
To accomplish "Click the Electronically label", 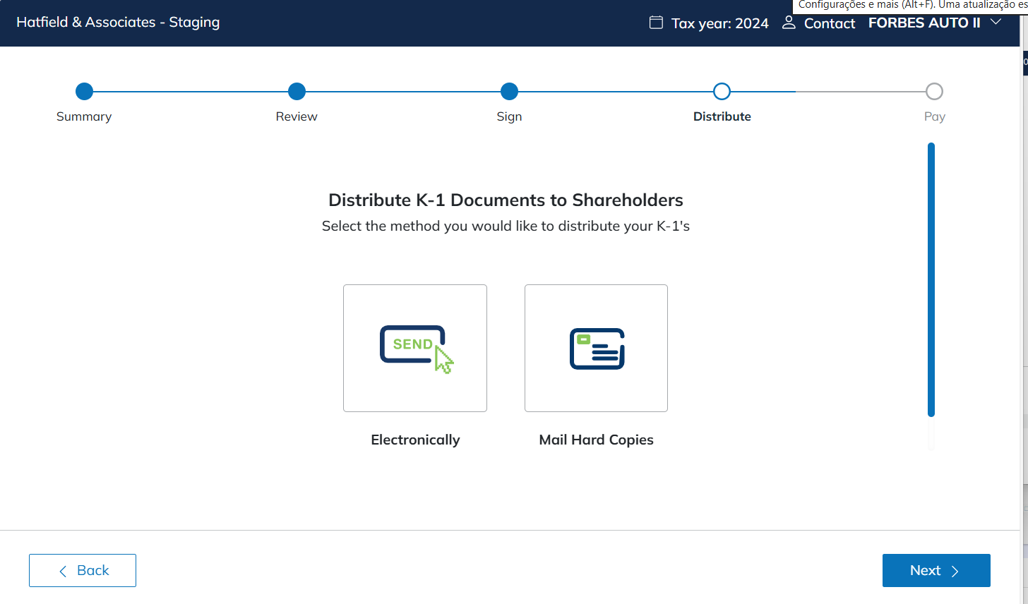I will coord(415,440).
